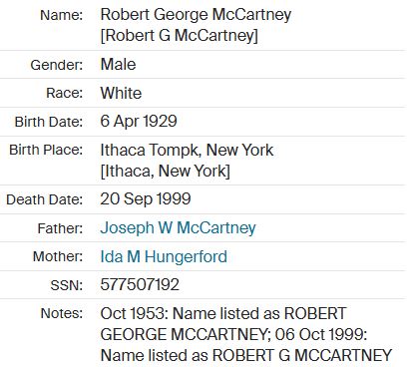Click the death date 20 Sep 1999
Image resolution: width=407 pixels, height=367 pixels.
[x=146, y=199]
